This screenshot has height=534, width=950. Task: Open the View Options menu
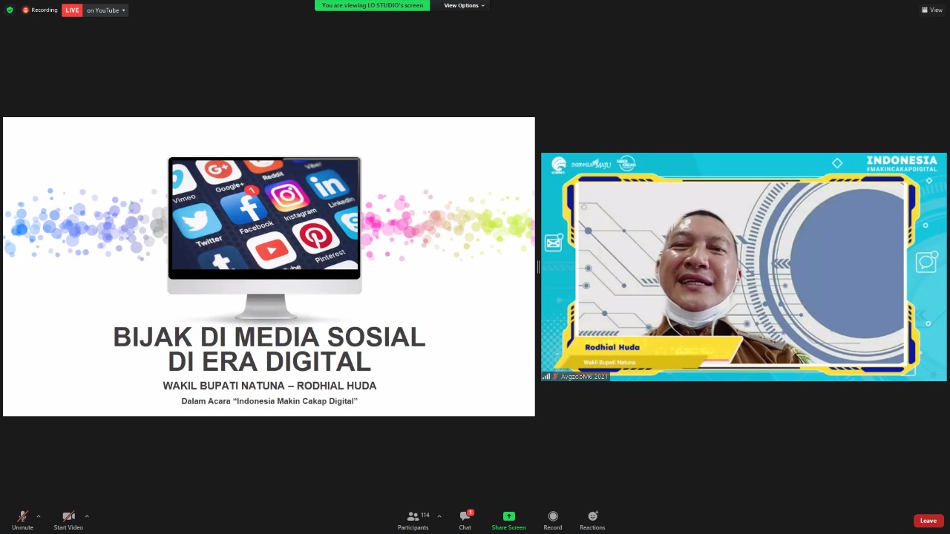coord(464,5)
